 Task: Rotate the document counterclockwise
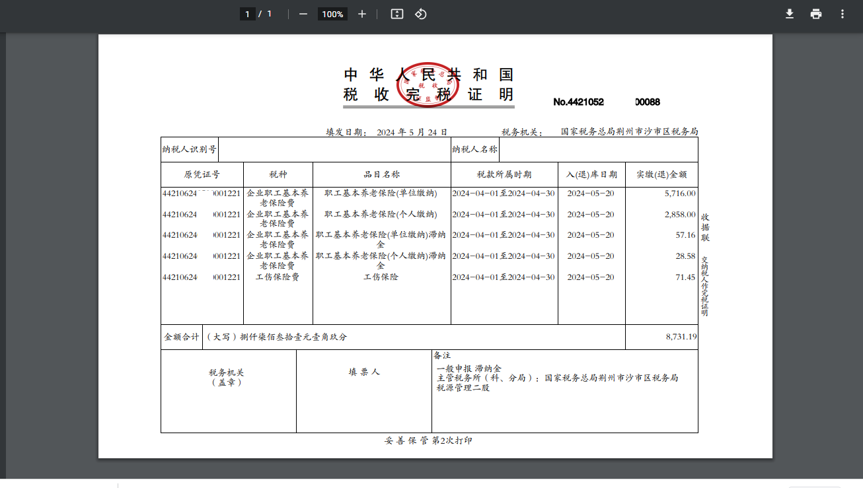421,14
